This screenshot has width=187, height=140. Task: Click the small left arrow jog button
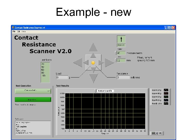point(86,62)
